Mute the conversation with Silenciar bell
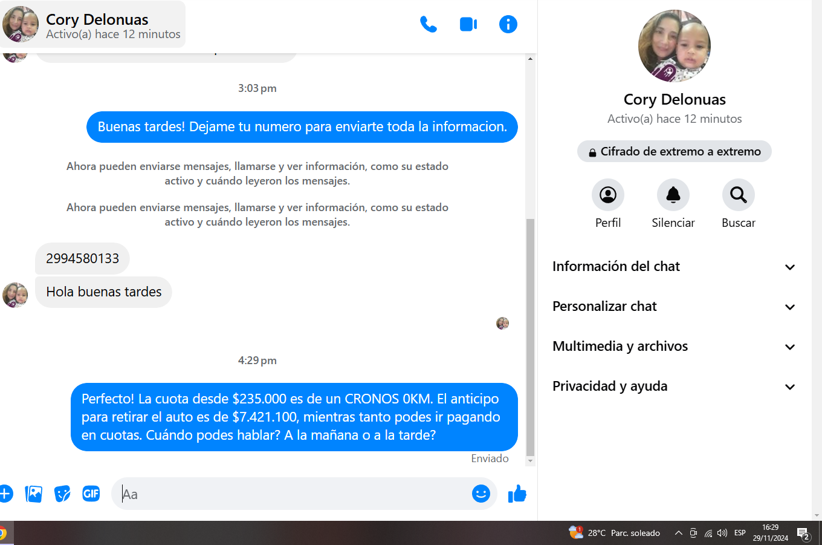Screen dimensions: 822x545 click(673, 195)
